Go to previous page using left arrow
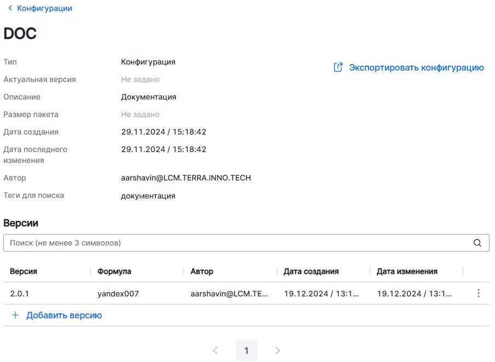This screenshot has width=495, height=362. 215,351
